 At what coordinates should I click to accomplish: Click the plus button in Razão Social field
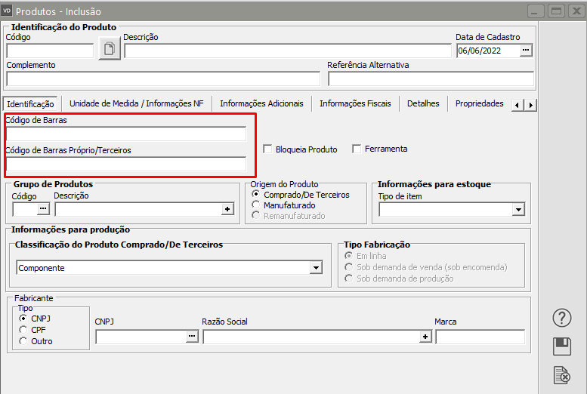coord(425,337)
